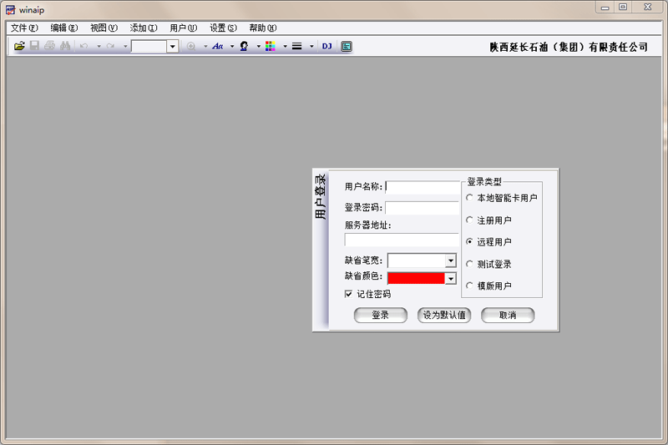Click the Aa font style icon
Screen dimensions: 668x445
[218, 47]
